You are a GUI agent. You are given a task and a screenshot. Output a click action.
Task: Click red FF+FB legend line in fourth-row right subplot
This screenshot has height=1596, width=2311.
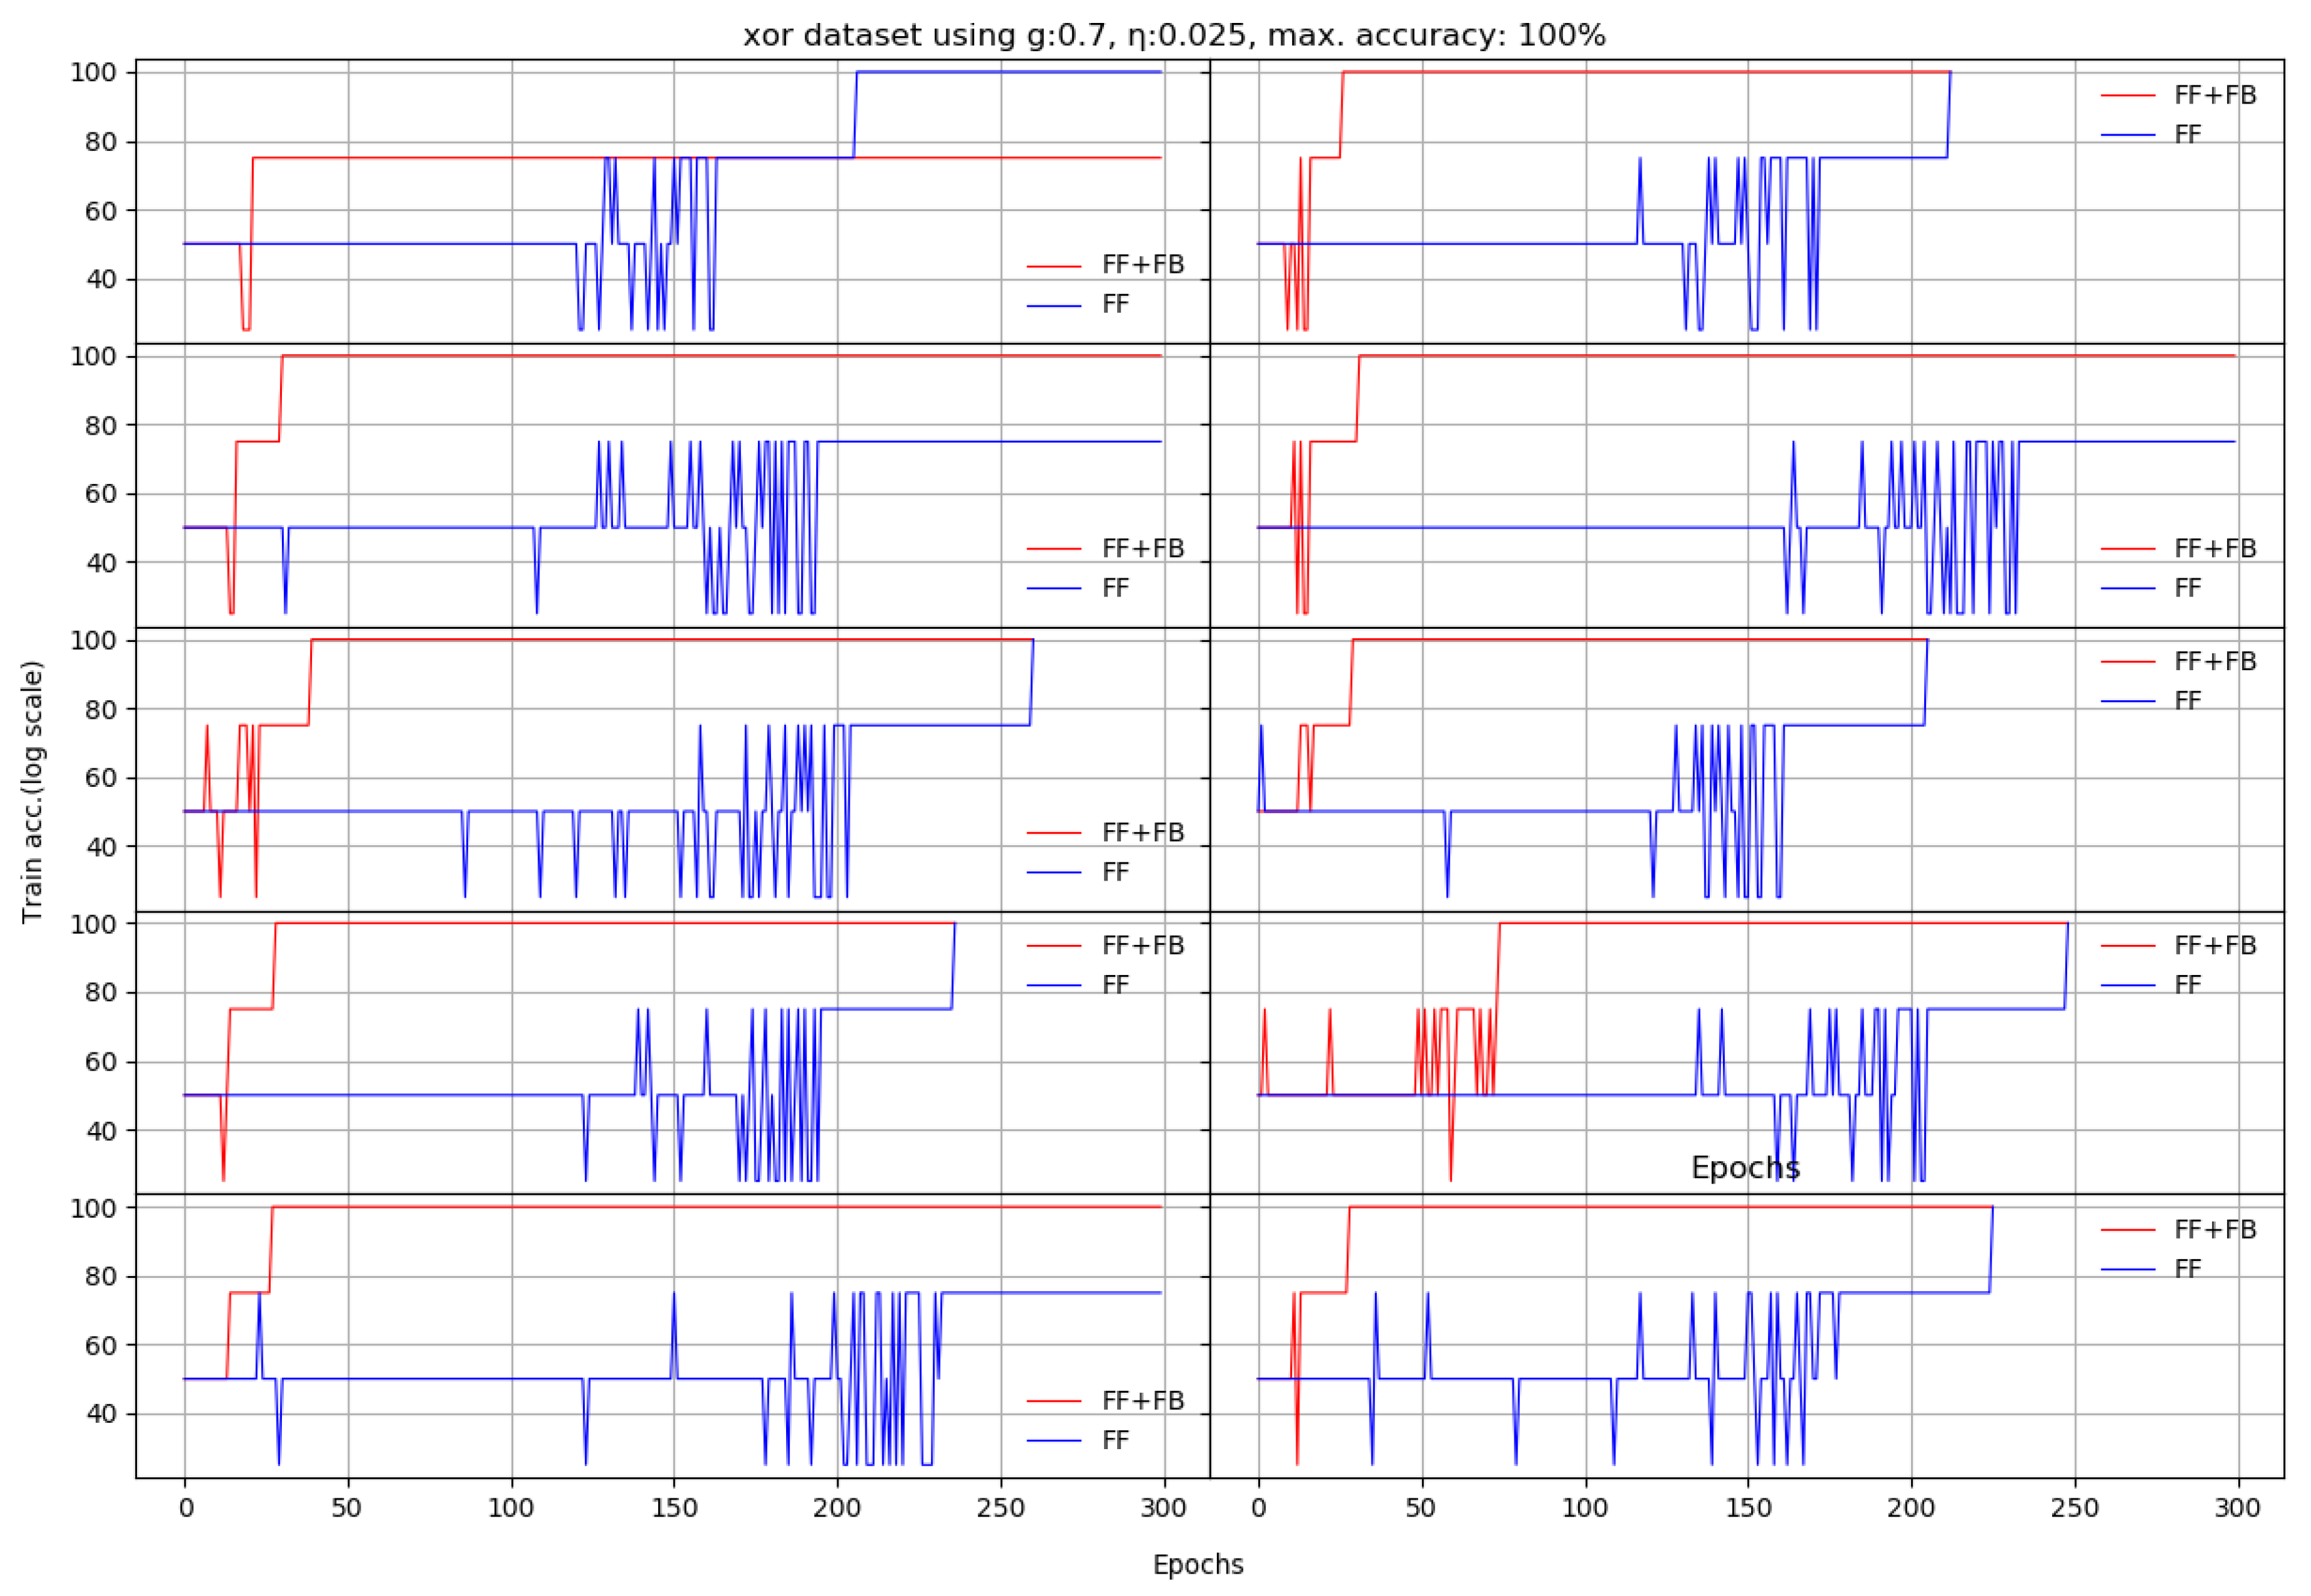[2127, 945]
